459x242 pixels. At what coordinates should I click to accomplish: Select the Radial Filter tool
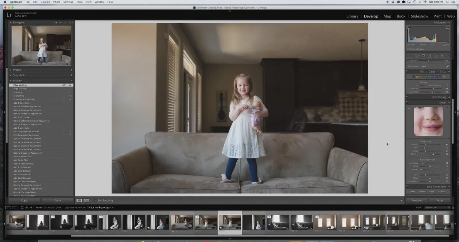(x=436, y=56)
